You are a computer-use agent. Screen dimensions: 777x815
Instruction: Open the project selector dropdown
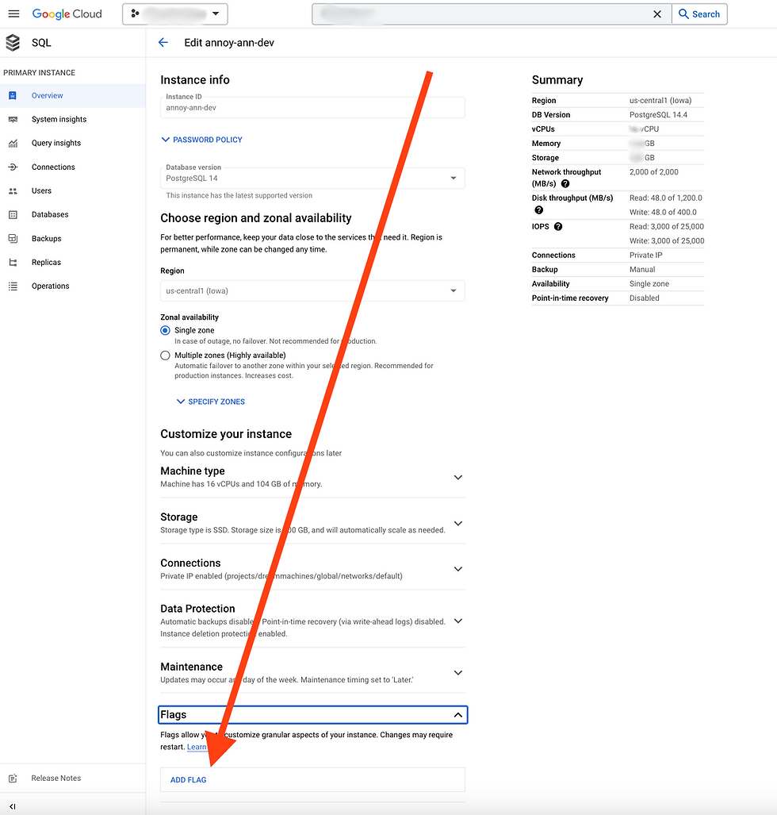[x=175, y=14]
